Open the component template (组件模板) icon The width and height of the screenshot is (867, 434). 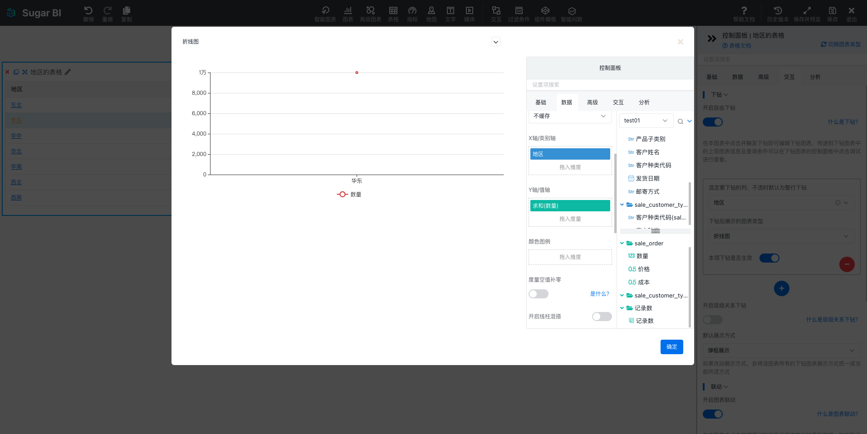click(545, 10)
